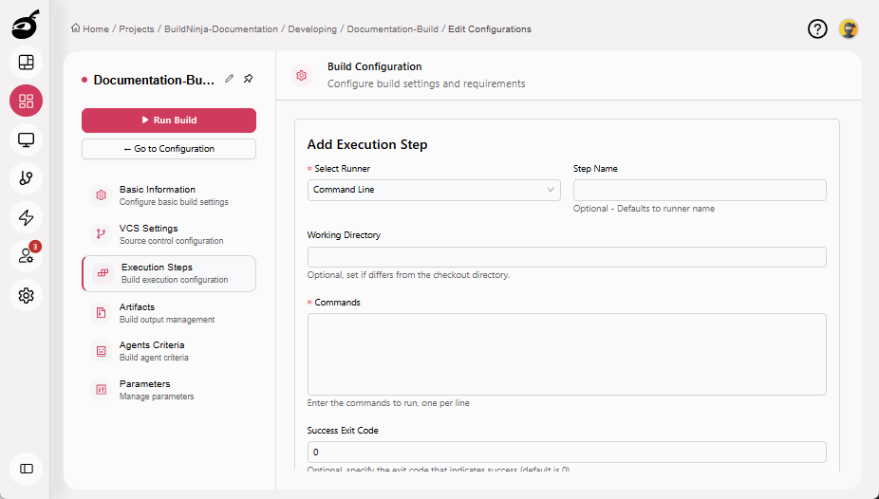The image size is (879, 499).
Task: Click the Projects breadcrumb link
Action: [x=138, y=29]
